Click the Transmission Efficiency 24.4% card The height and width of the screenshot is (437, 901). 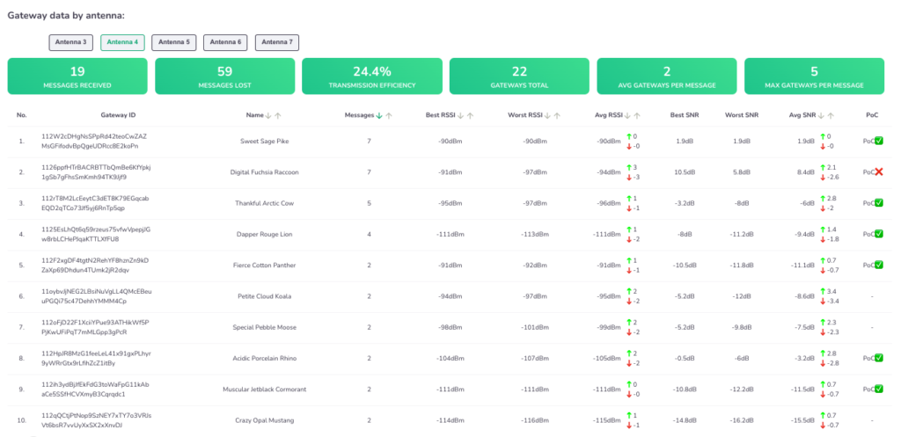coord(372,76)
